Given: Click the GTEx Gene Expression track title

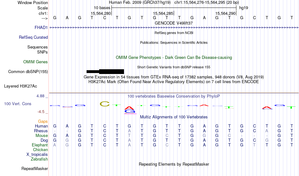Looking at the screenshot, I should coord(174,77).
